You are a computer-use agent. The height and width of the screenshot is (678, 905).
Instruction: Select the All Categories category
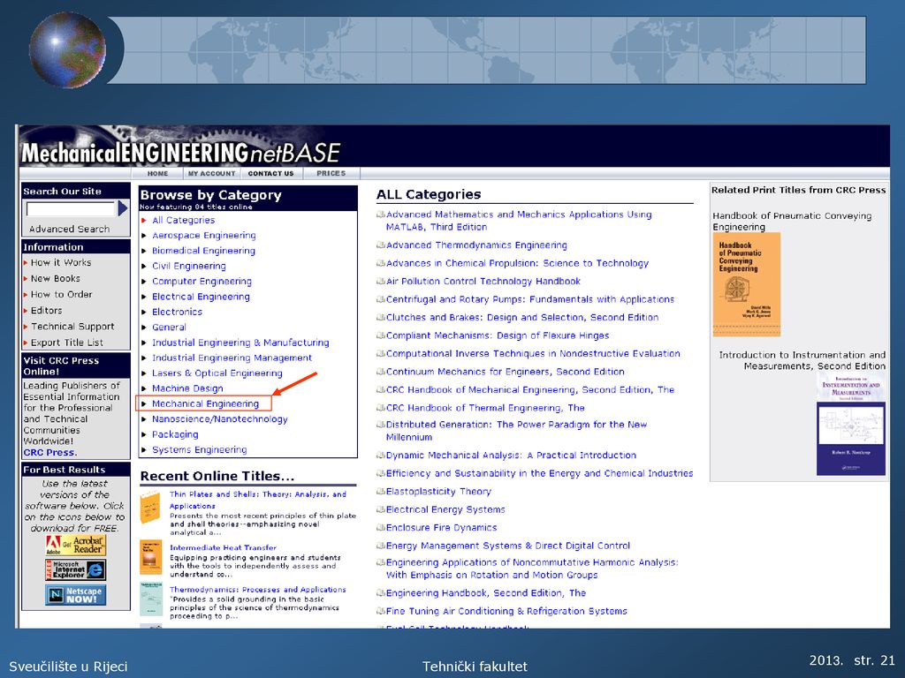184,220
